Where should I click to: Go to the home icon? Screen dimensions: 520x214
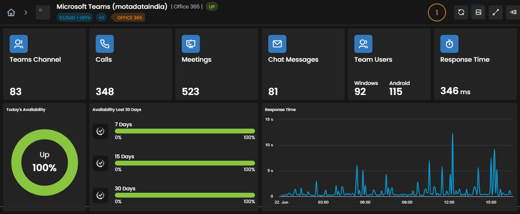tap(11, 12)
